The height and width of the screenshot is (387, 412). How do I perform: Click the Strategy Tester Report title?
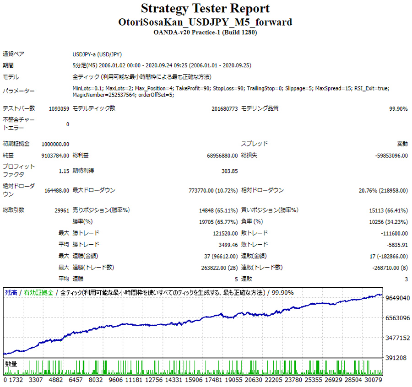(205, 8)
